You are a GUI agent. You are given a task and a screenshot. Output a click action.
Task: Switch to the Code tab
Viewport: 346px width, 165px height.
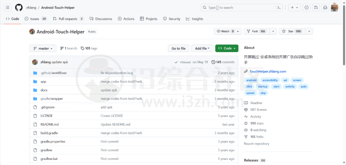(x=12, y=19)
